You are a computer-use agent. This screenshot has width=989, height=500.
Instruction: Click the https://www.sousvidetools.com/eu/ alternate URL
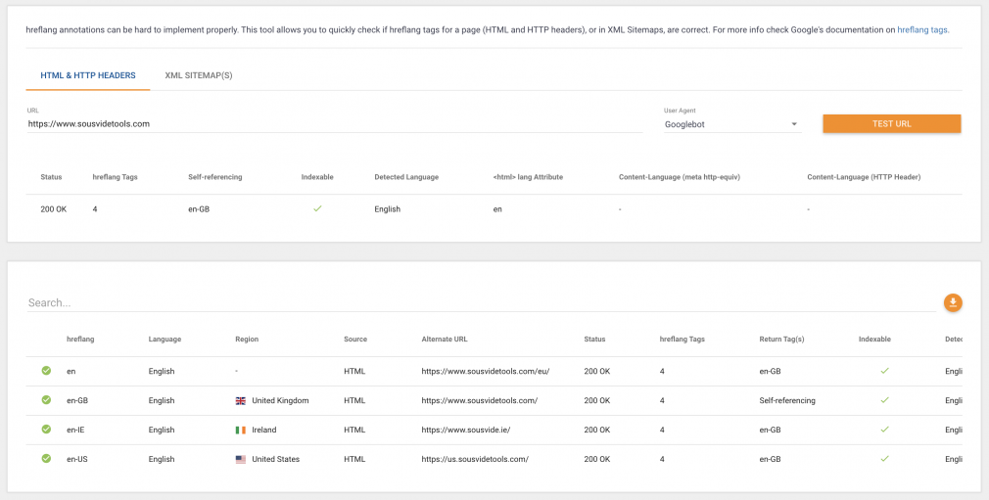coord(486,372)
